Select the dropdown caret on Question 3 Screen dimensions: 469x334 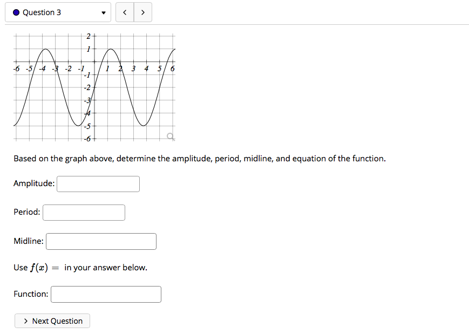tap(103, 12)
